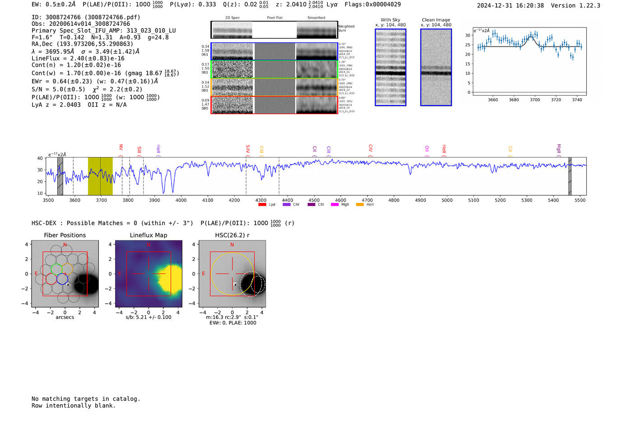Image resolution: width=632 pixels, height=430 pixels.
Task: Click the 'Flags:0x00004029' header text
Action: (x=372, y=5)
